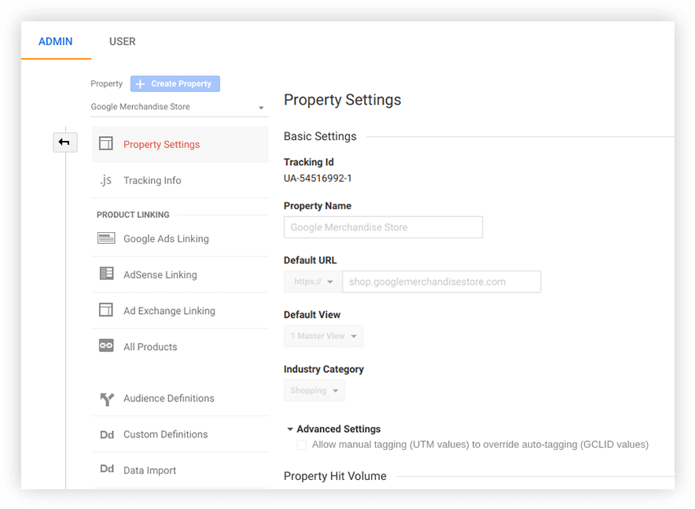Click the Custom Definitions Dd icon
The height and width of the screenshot is (509, 695).
(x=106, y=434)
